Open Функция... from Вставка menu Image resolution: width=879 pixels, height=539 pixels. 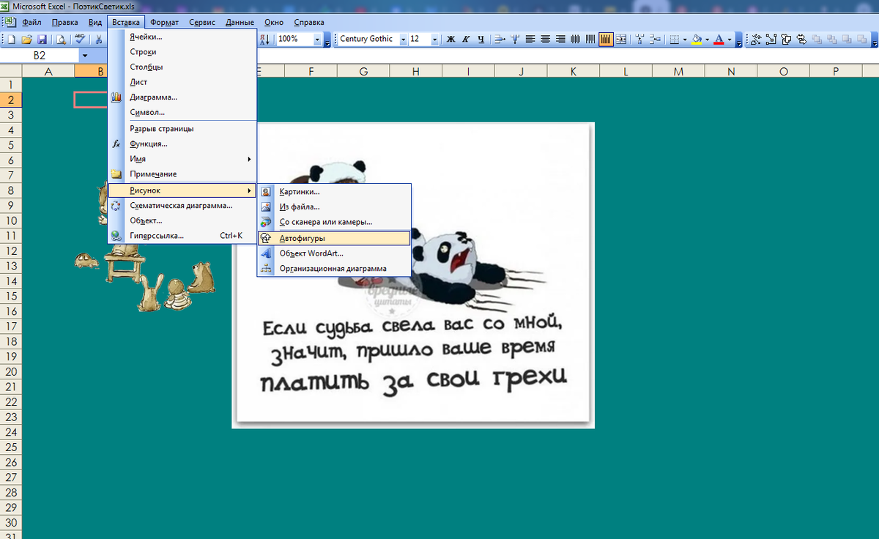point(182,144)
